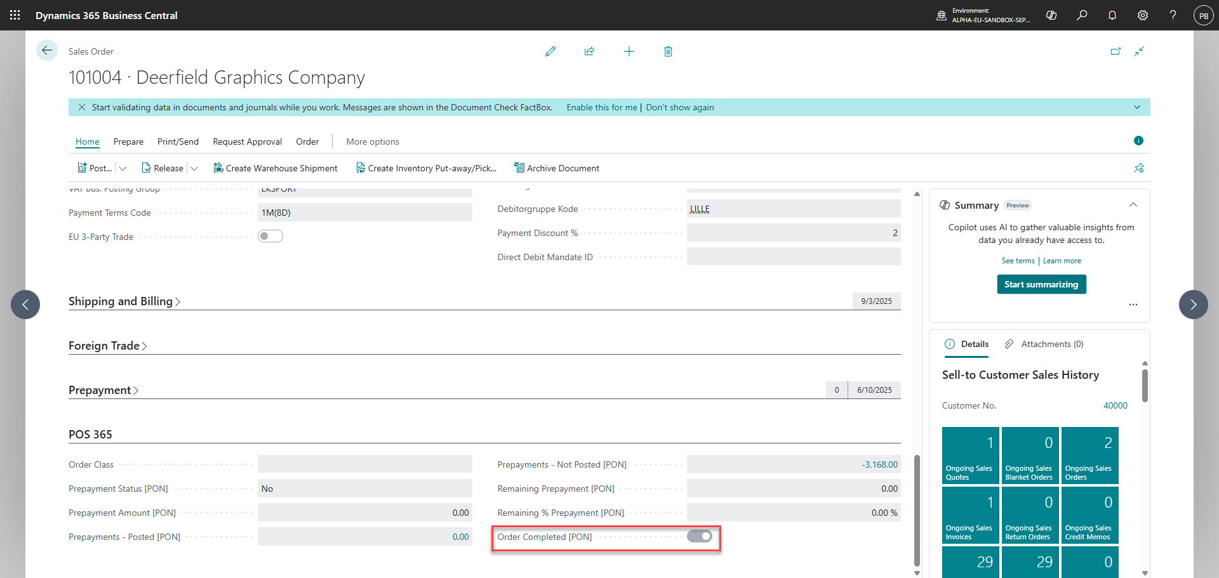1219x578 pixels.
Task: Open this page in a new window
Action: [1116, 51]
